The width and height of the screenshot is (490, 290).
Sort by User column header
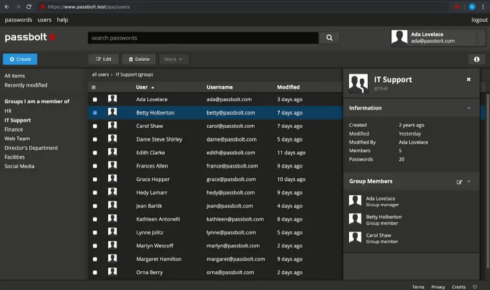tap(145, 87)
